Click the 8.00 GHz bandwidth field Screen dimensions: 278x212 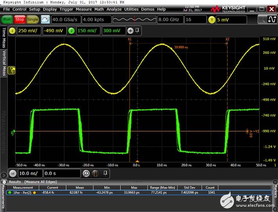coord(170,20)
